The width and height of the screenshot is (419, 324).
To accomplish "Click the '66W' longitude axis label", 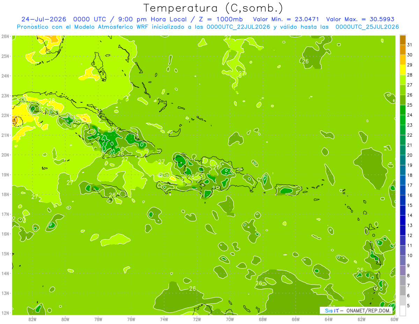I will pyautogui.click(x=296, y=319).
